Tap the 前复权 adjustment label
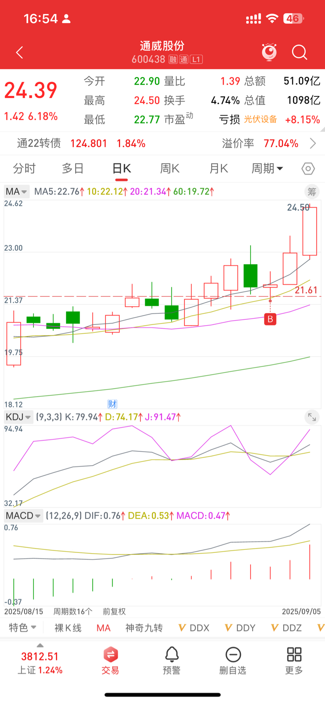 pos(114,612)
